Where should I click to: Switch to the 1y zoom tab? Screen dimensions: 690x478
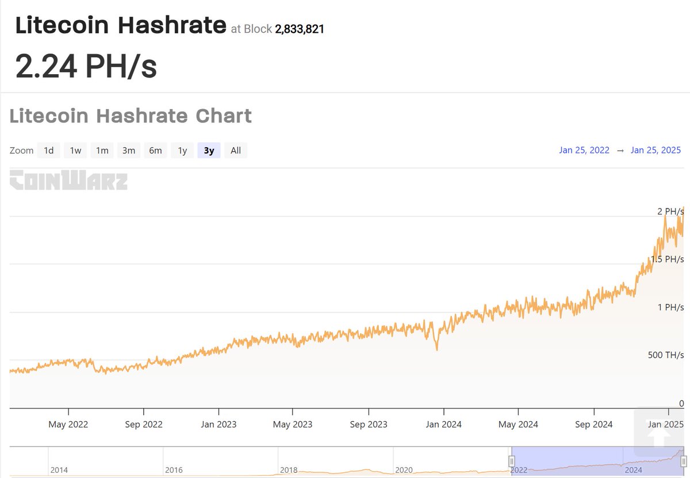(x=182, y=150)
